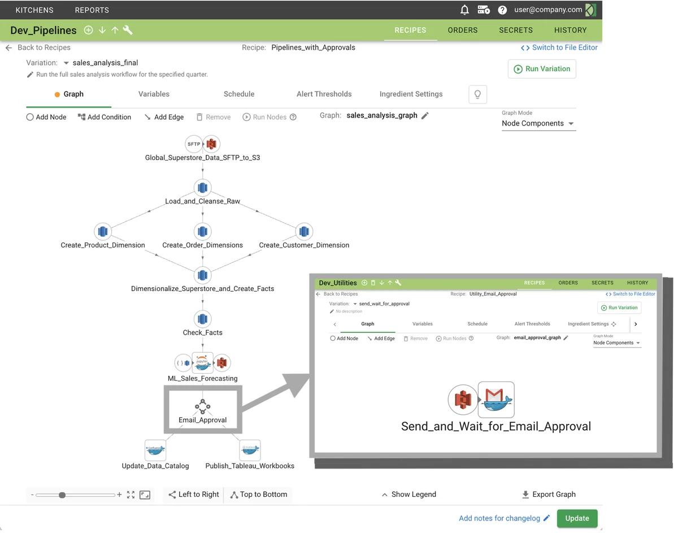Viewport: 678px width, 533px height.
Task: Click the wrench icon beside Dev_Pipelines
Action: coord(128,30)
